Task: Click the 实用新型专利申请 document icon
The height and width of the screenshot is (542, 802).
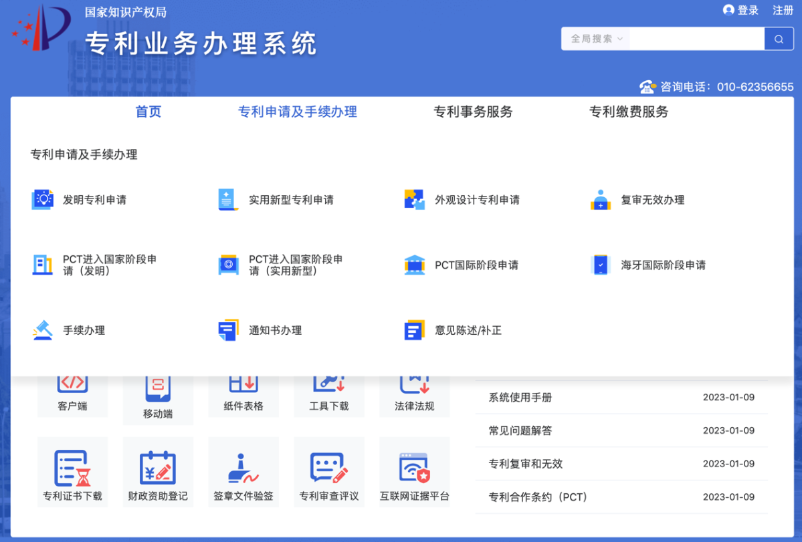Action: (x=228, y=200)
